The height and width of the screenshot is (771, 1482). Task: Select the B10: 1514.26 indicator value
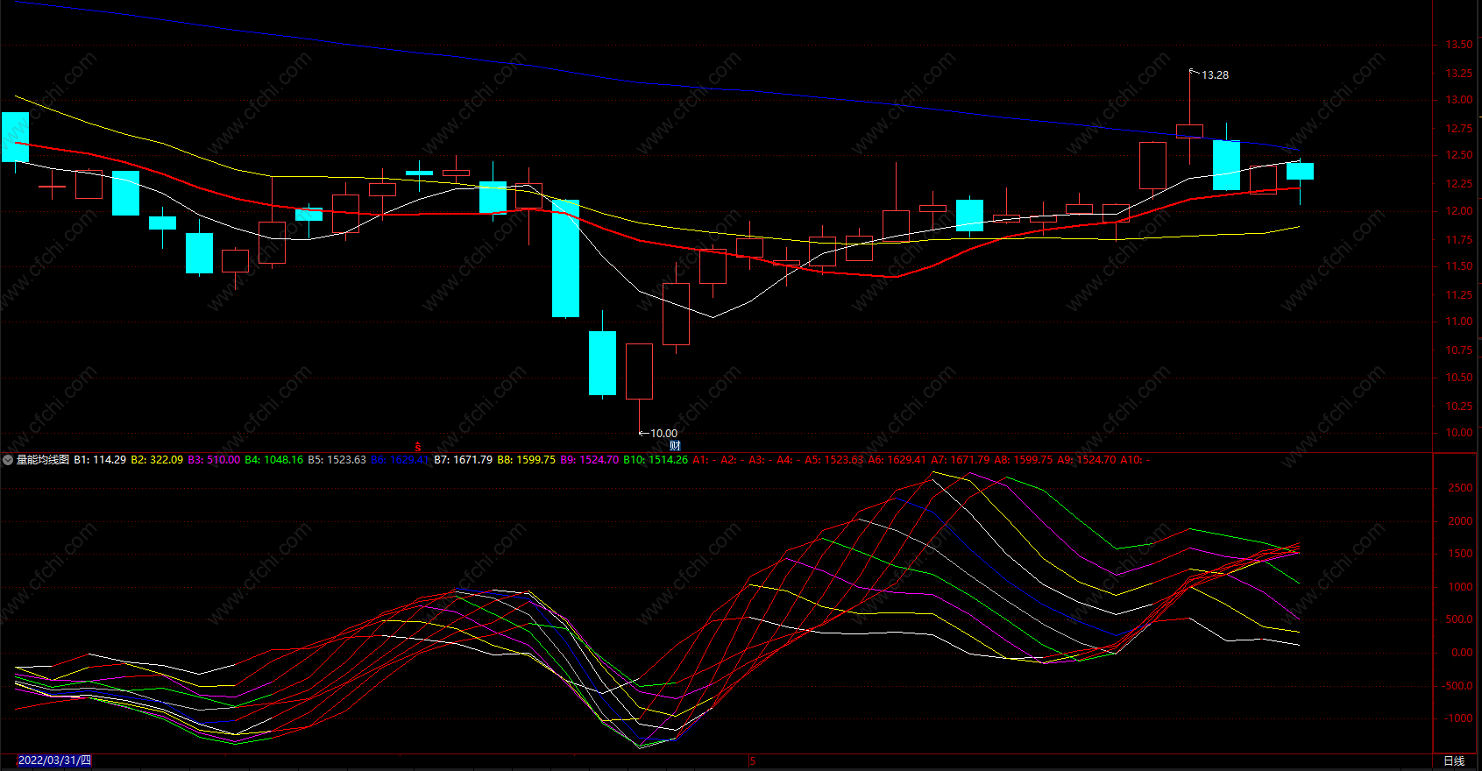pyautogui.click(x=656, y=460)
